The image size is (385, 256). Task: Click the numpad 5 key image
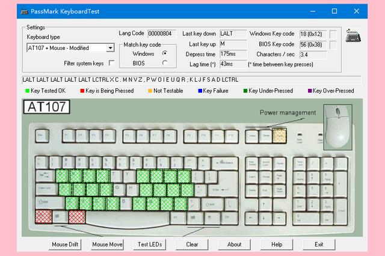[x=313, y=190]
